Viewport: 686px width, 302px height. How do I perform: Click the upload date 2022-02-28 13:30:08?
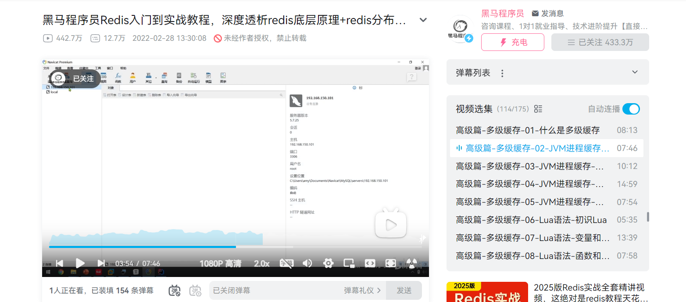pyautogui.click(x=169, y=38)
